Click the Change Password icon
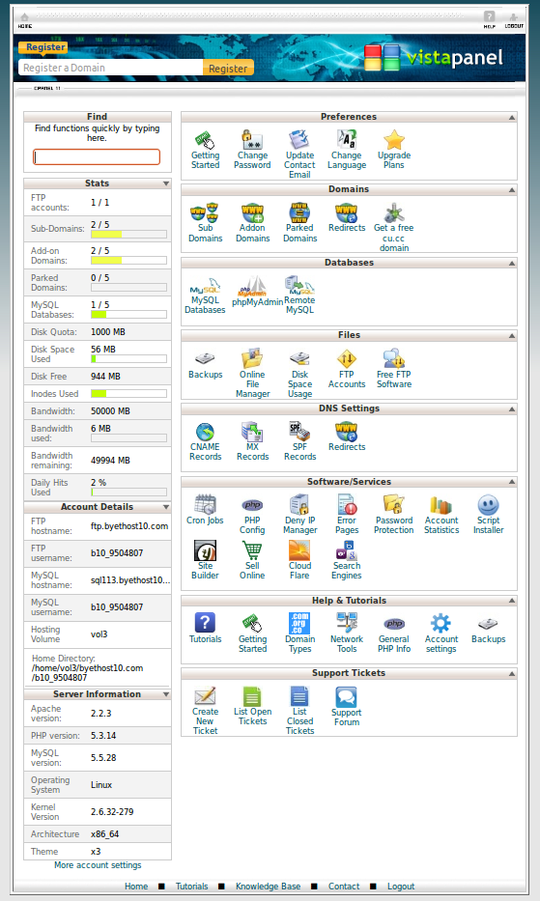The height and width of the screenshot is (901, 540). [252, 140]
